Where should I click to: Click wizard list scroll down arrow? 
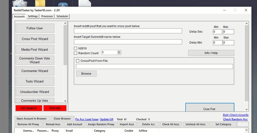pyautogui.click(x=65, y=101)
